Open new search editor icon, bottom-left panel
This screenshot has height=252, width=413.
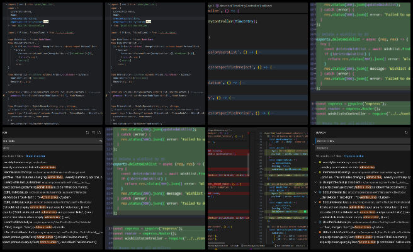pos(99,132)
